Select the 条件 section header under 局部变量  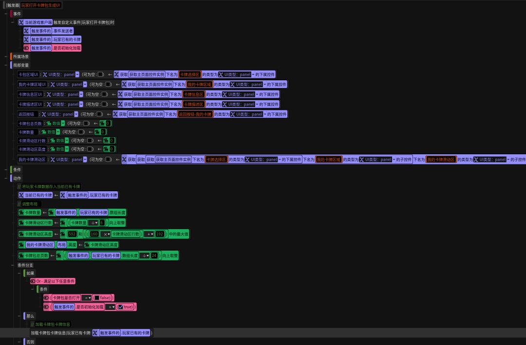[17, 170]
